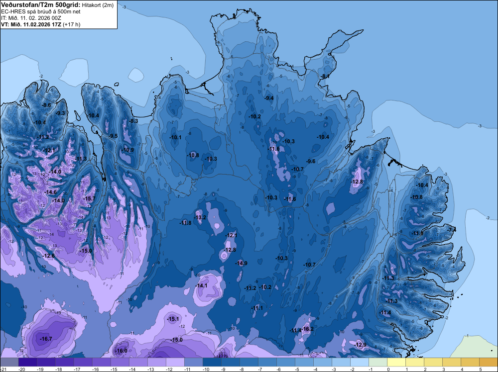Image resolution: width=498 pixels, height=372 pixels.
Task: Click the legend swatch labeled -14
Action: [138, 362]
